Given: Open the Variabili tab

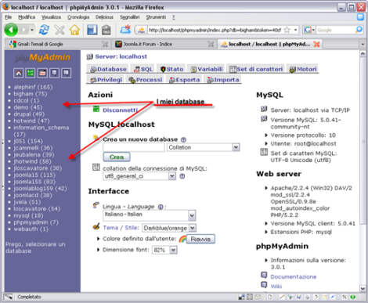Looking at the screenshot, I should coord(207,69).
